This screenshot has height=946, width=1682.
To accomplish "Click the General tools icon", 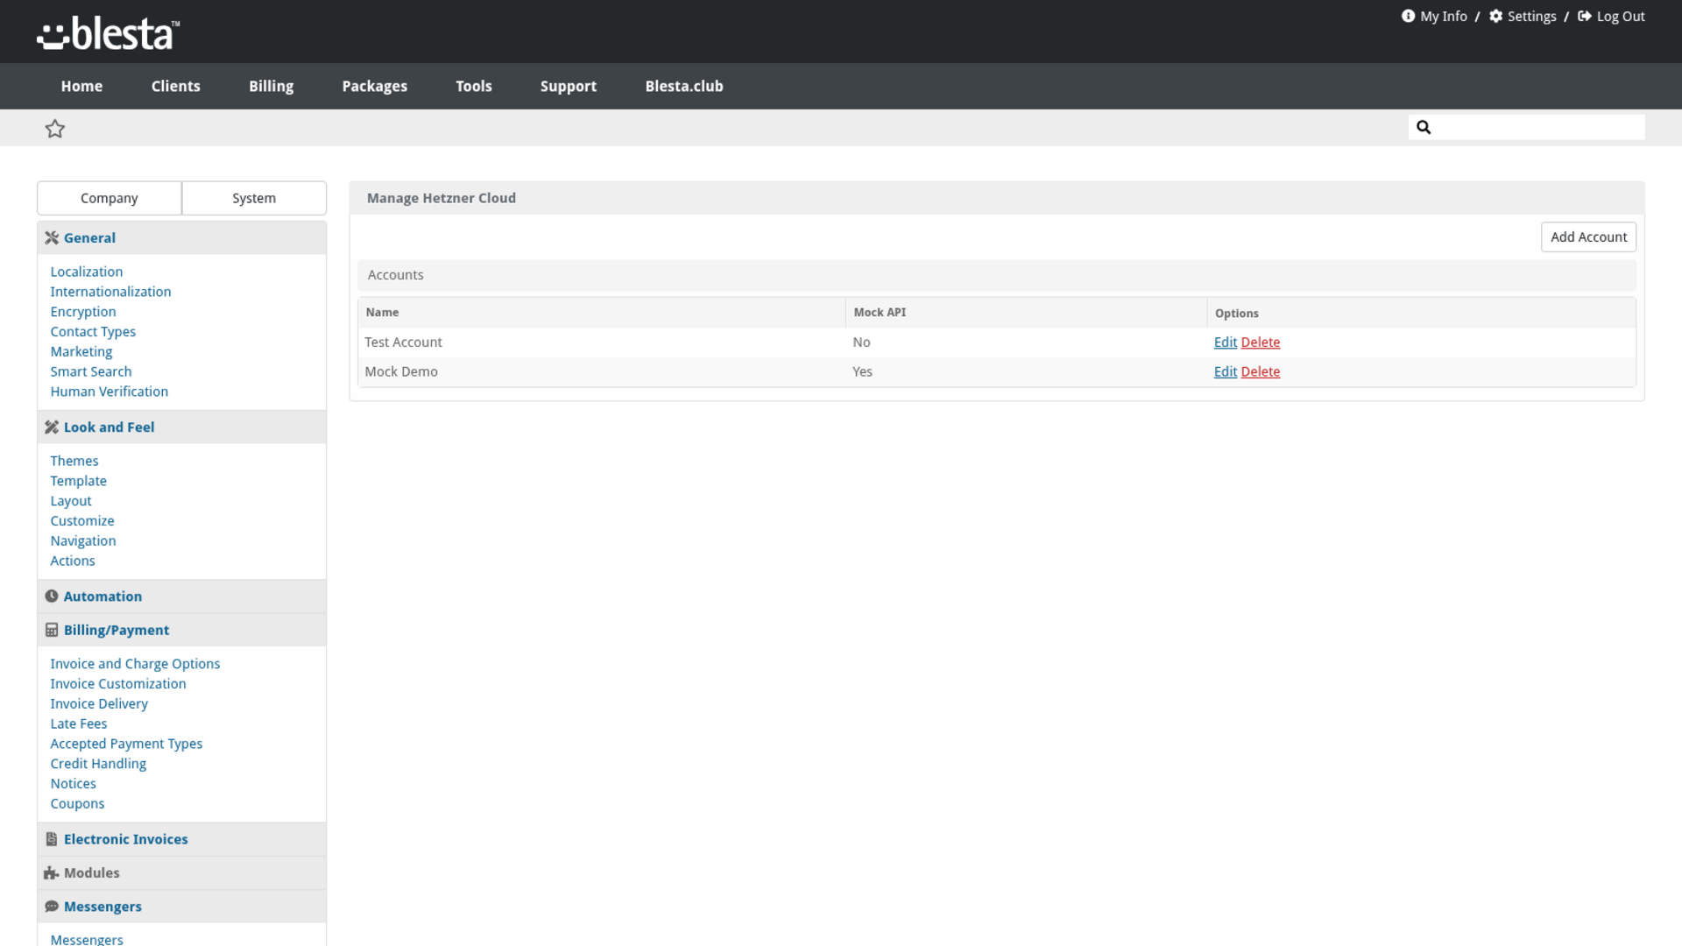I will tap(52, 237).
